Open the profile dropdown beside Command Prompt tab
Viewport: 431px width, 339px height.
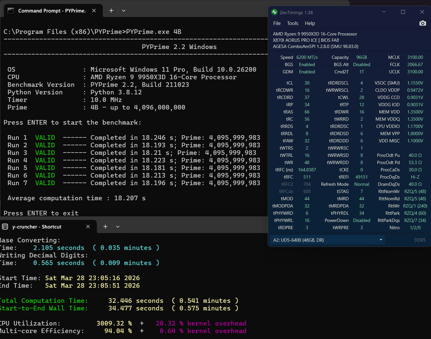pos(124,11)
